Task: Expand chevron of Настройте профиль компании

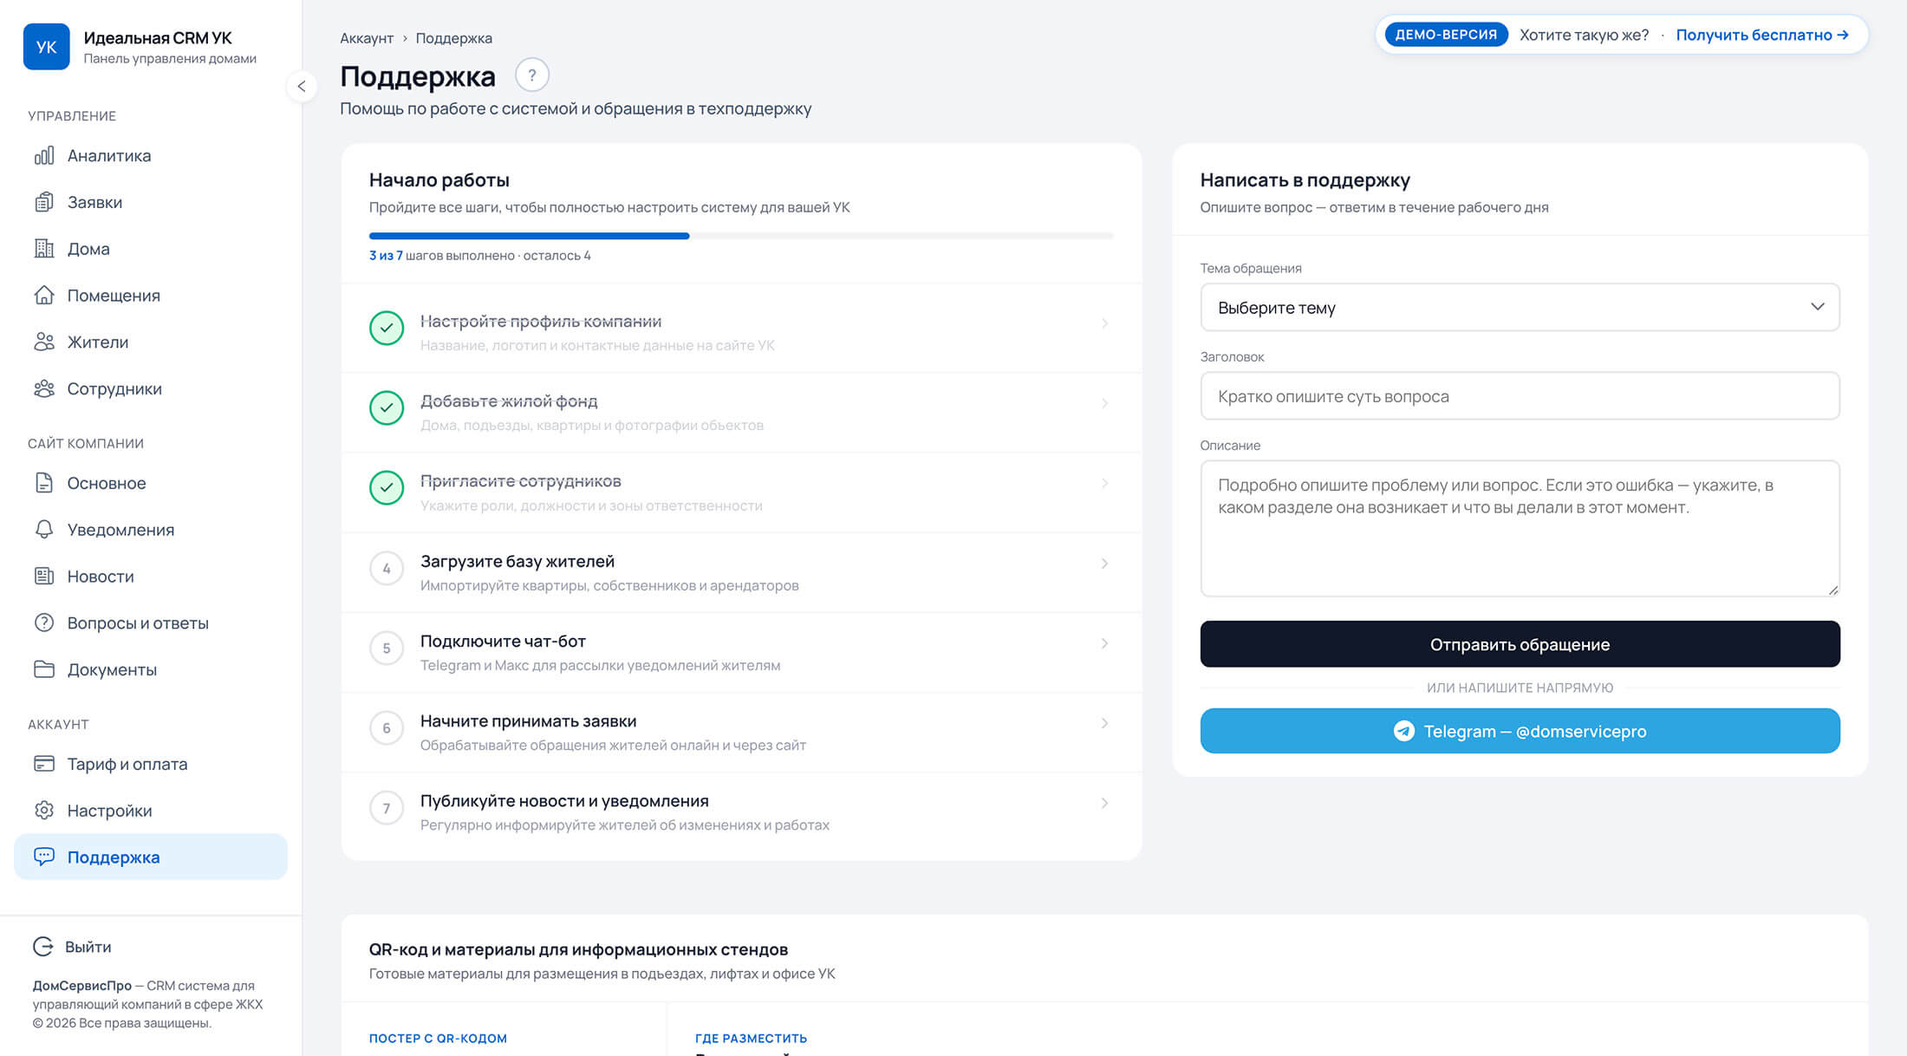Action: coord(1104,323)
